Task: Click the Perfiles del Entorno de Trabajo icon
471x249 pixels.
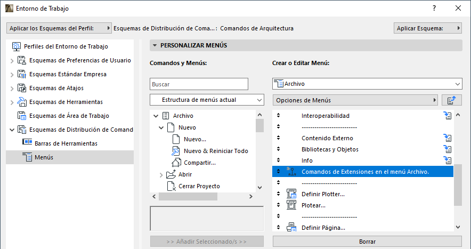Action: pos(16,46)
